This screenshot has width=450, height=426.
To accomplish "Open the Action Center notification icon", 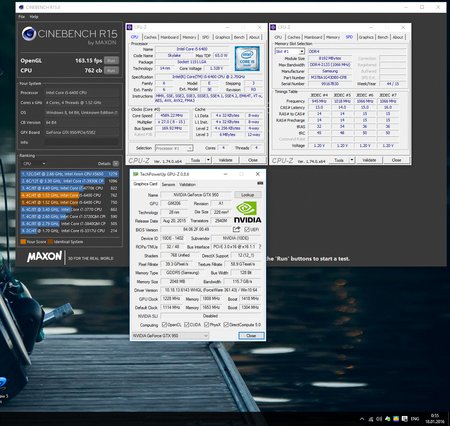I will (x=405, y=419).
